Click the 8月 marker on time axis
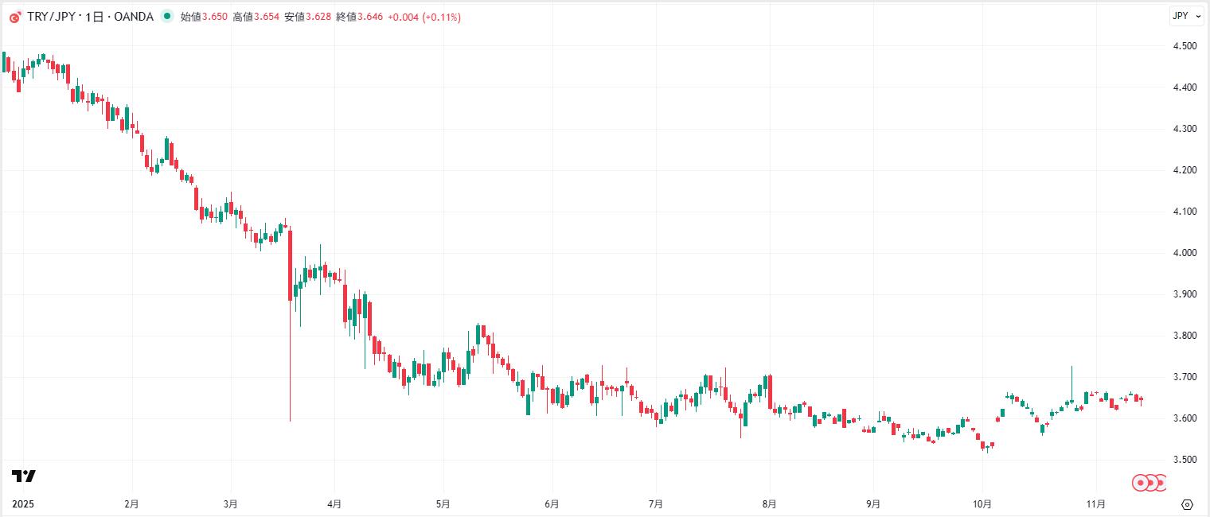 (x=769, y=504)
